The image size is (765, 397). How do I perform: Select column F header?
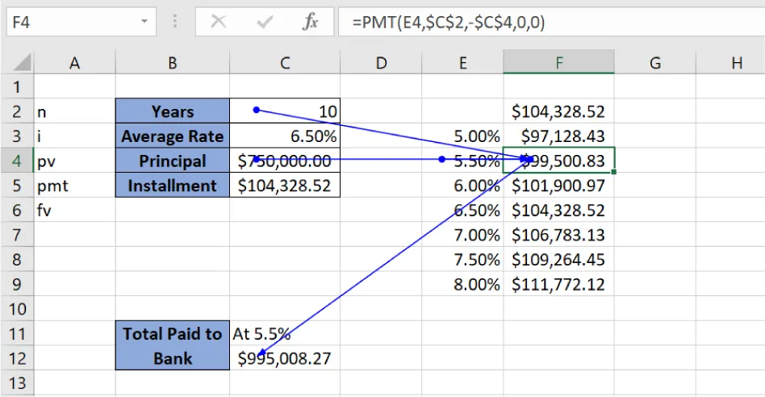(x=558, y=62)
